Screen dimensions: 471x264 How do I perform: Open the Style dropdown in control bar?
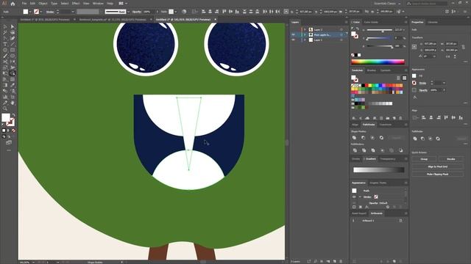point(176,12)
